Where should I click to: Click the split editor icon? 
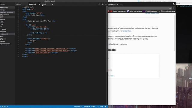(x=103, y=4)
